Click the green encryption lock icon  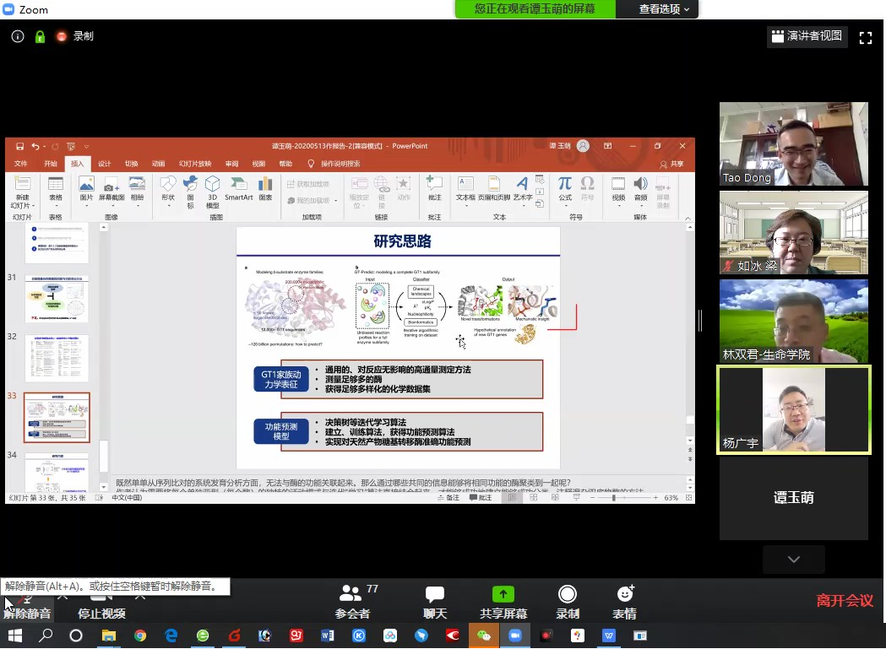40,36
